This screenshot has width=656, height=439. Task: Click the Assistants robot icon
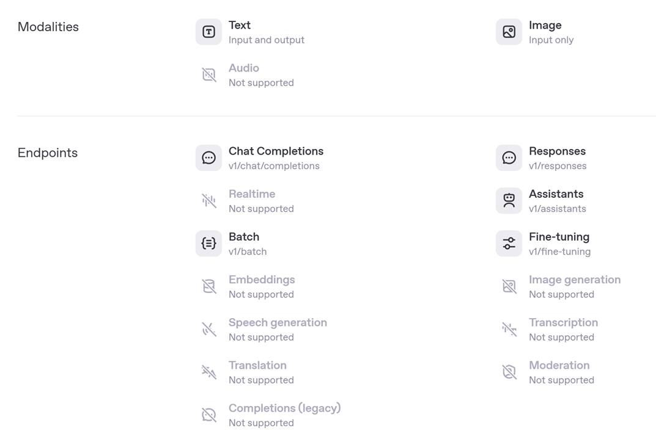click(x=509, y=200)
